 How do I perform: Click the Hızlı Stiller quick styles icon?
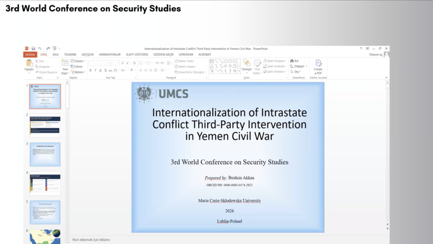257,63
